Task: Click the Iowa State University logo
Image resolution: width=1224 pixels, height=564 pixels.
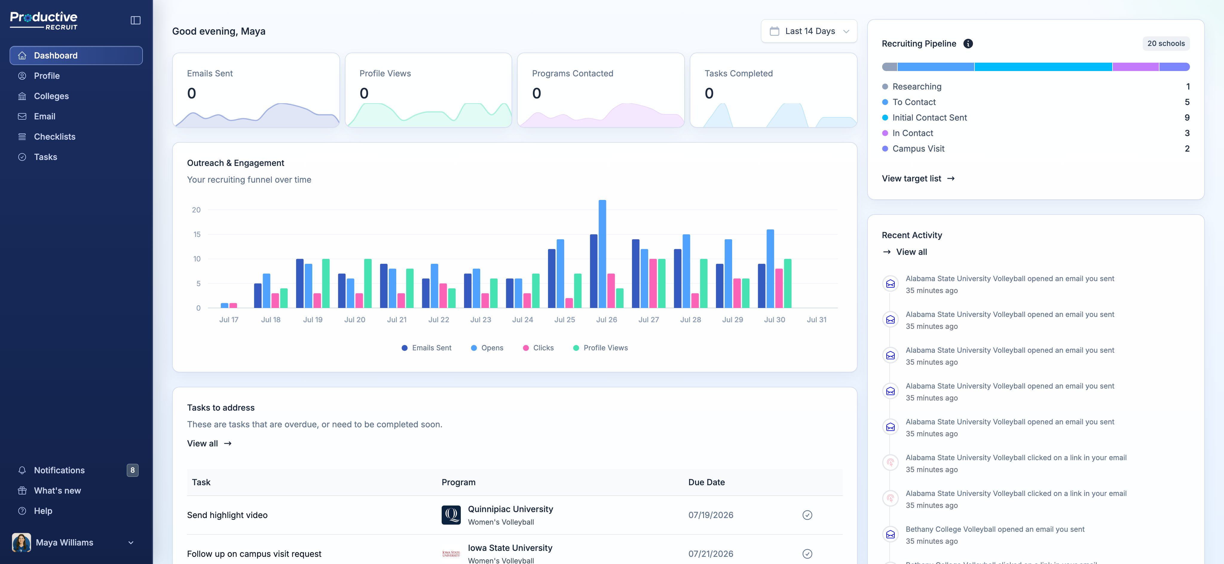Action: (451, 554)
